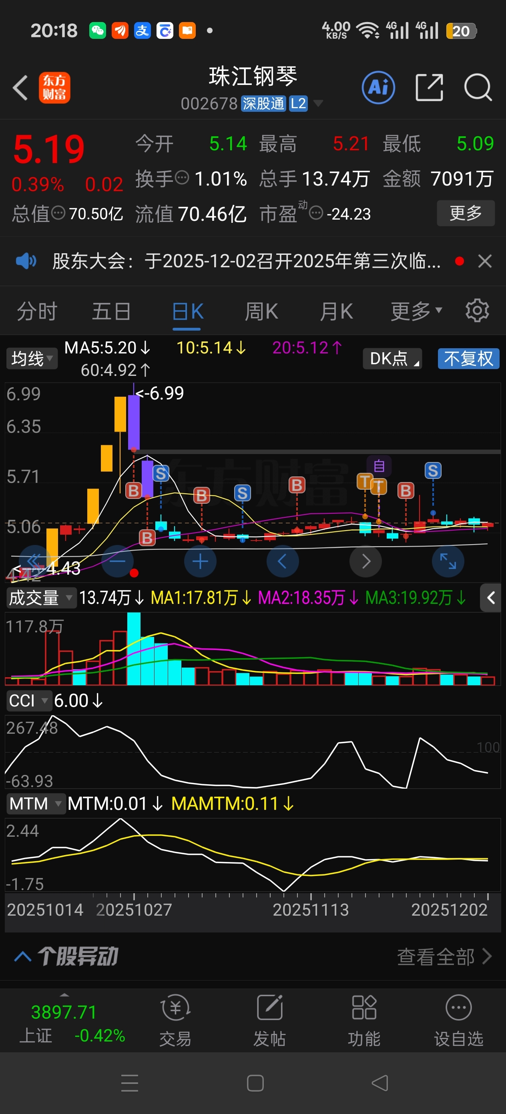Viewport: 506px width, 1114px height.
Task: Tap 总值 info circle icon
Action: coord(58,213)
